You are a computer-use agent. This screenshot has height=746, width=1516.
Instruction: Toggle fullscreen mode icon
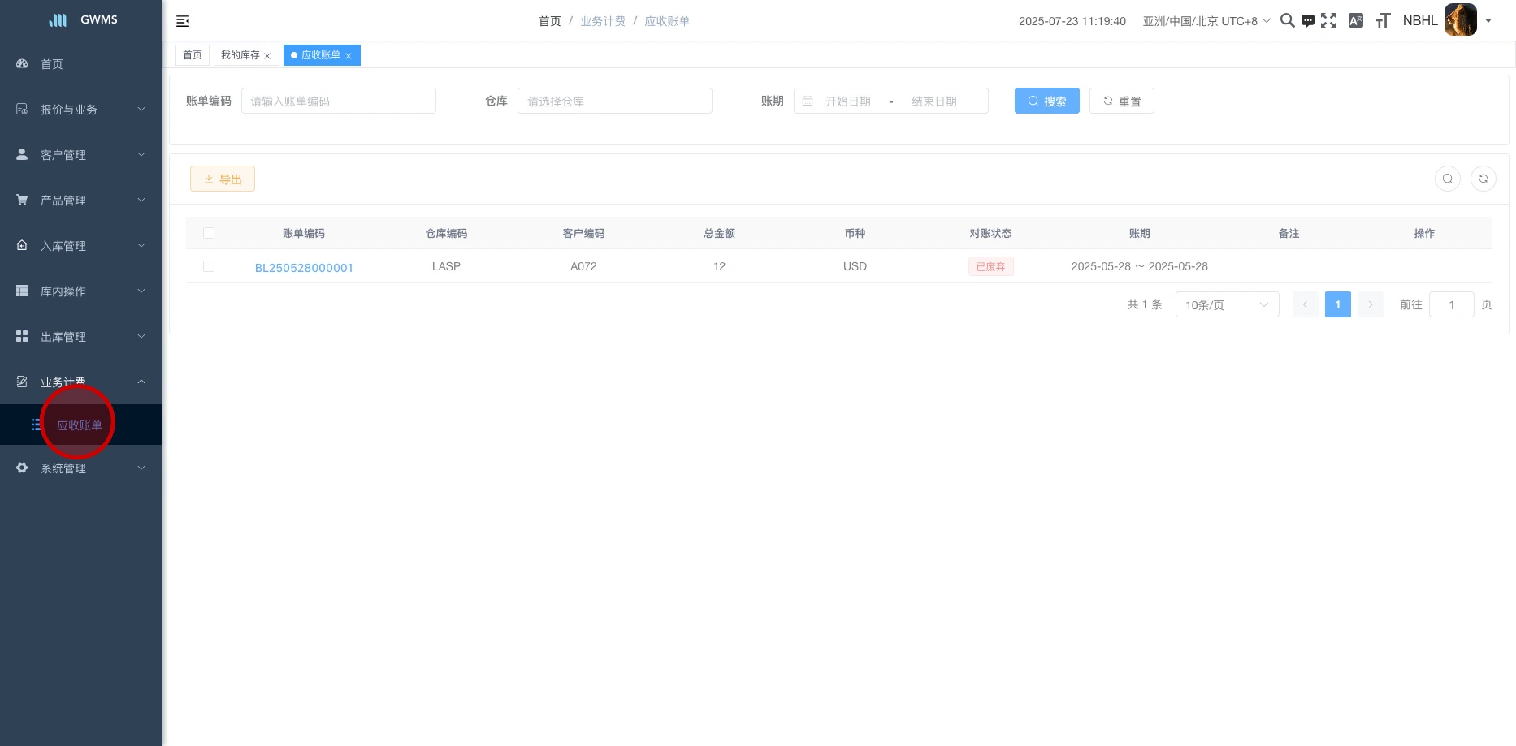click(x=1328, y=21)
